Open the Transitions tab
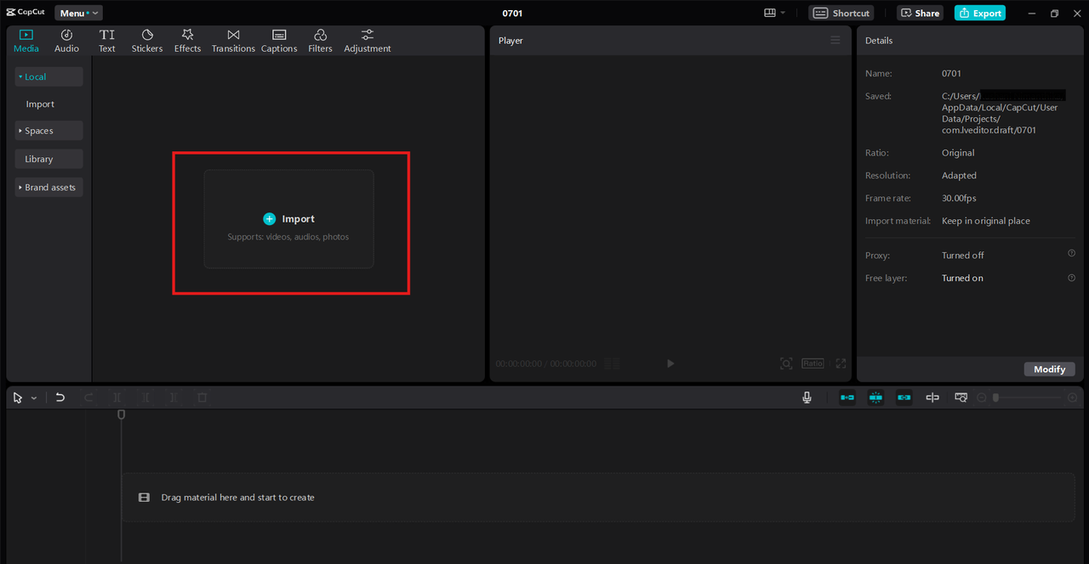Screen dimensions: 1089x564 point(233,41)
